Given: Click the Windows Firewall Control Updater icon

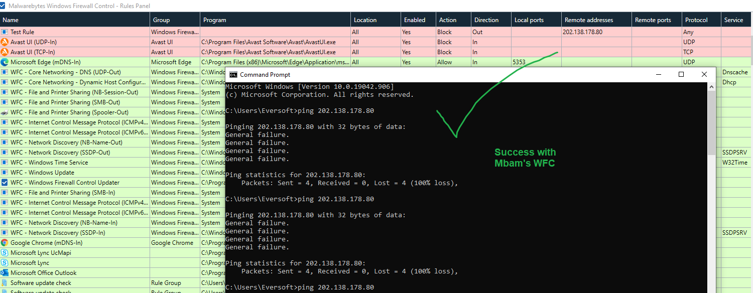Looking at the screenshot, I should tap(5, 183).
